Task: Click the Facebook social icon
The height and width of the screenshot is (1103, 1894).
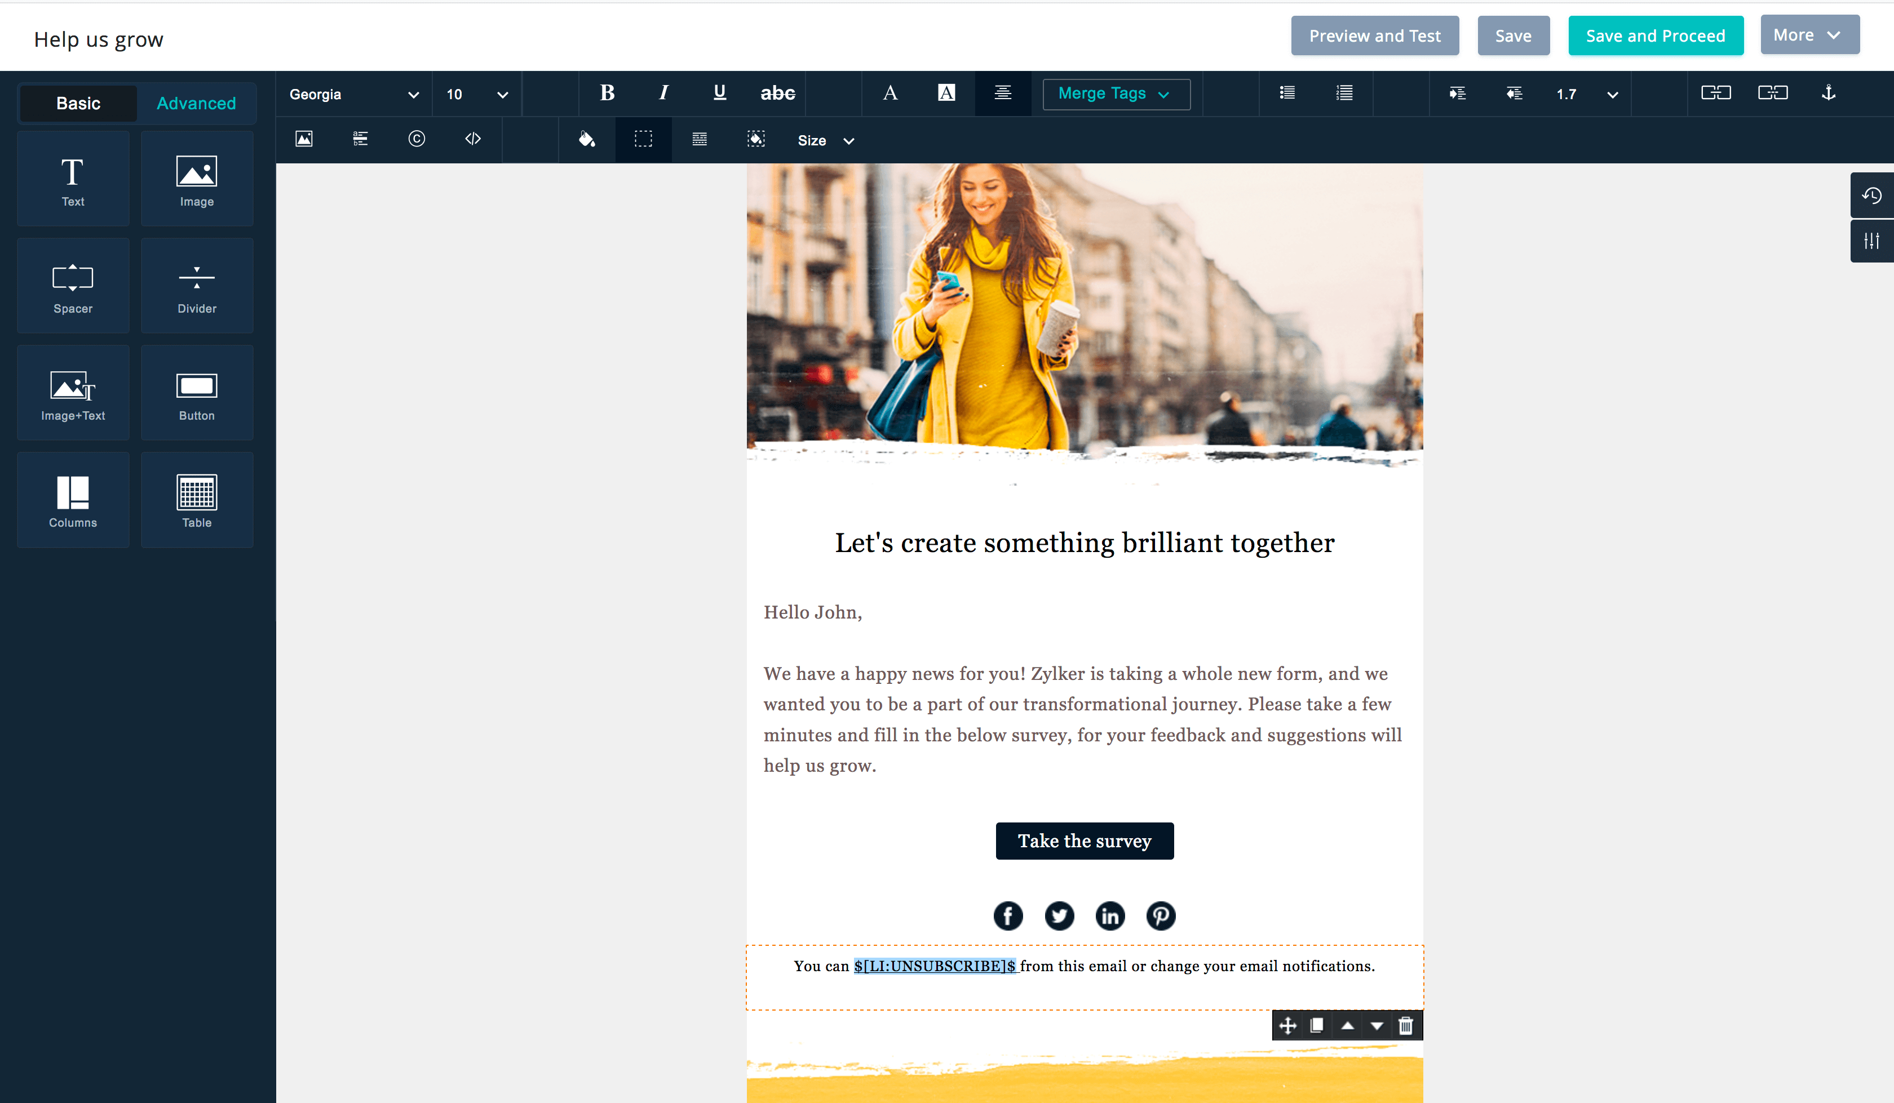Action: (1008, 916)
